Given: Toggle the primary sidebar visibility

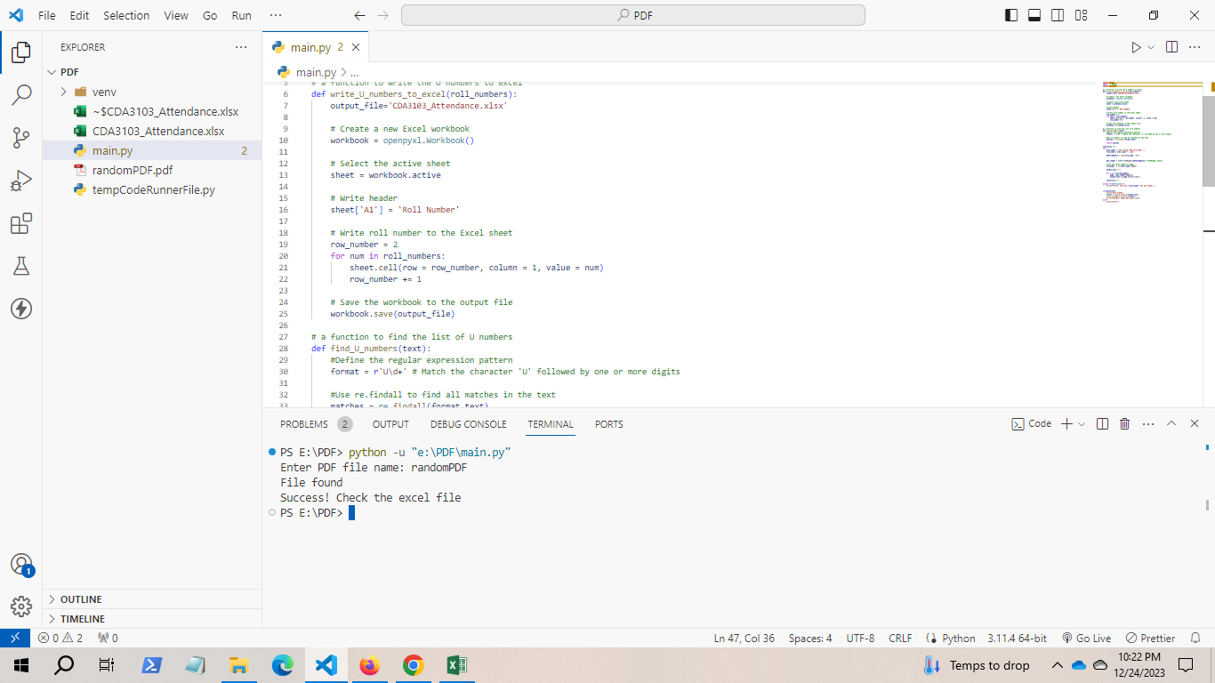Looking at the screenshot, I should click(x=1010, y=14).
